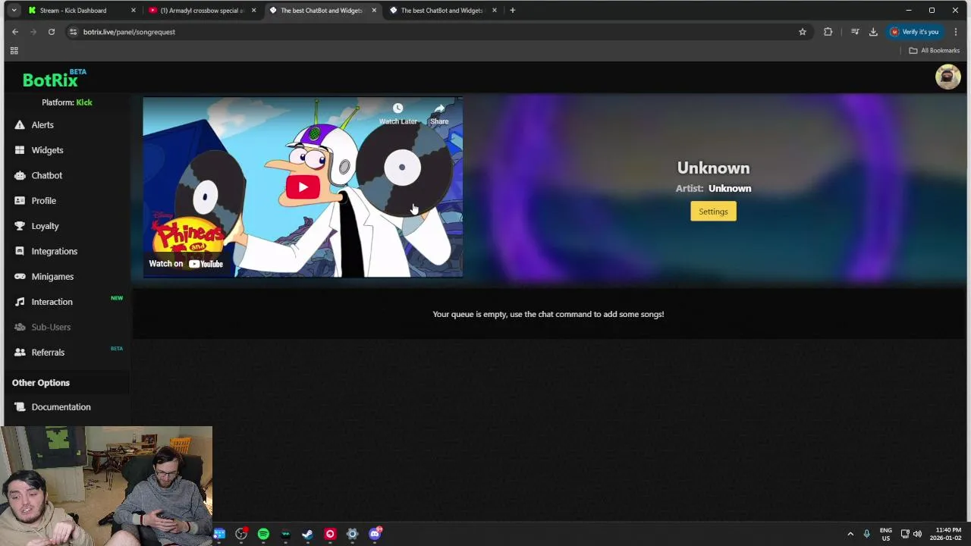Click the 'Platform: Kick' label
The width and height of the screenshot is (971, 546).
(x=67, y=102)
